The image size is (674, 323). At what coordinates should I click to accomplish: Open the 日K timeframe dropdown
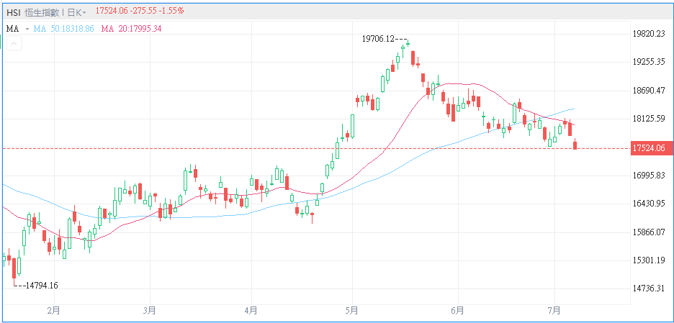pyautogui.click(x=77, y=12)
